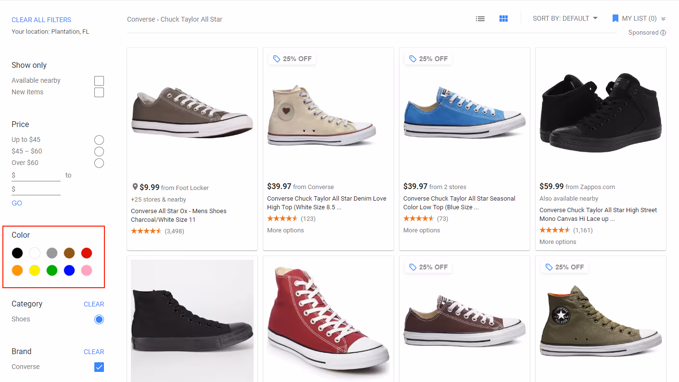Image resolution: width=679 pixels, height=382 pixels.
Task: Open Chuck Taylor All Star breadcrumb link
Action: [x=191, y=19]
